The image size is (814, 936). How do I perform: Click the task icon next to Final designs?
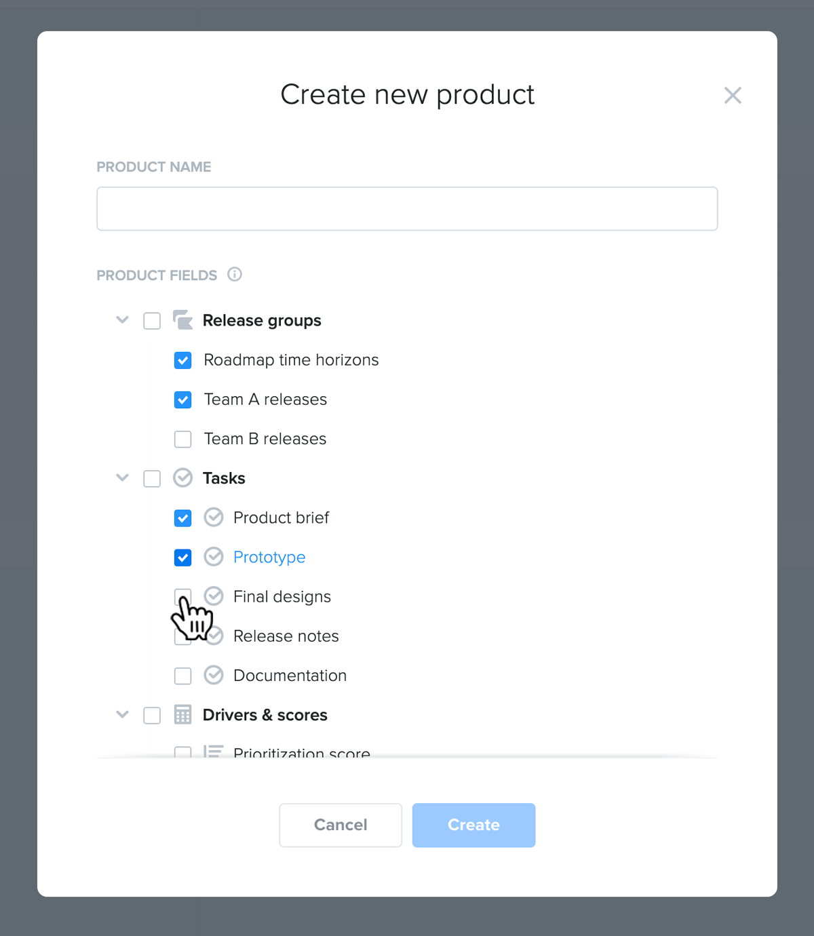tap(214, 596)
